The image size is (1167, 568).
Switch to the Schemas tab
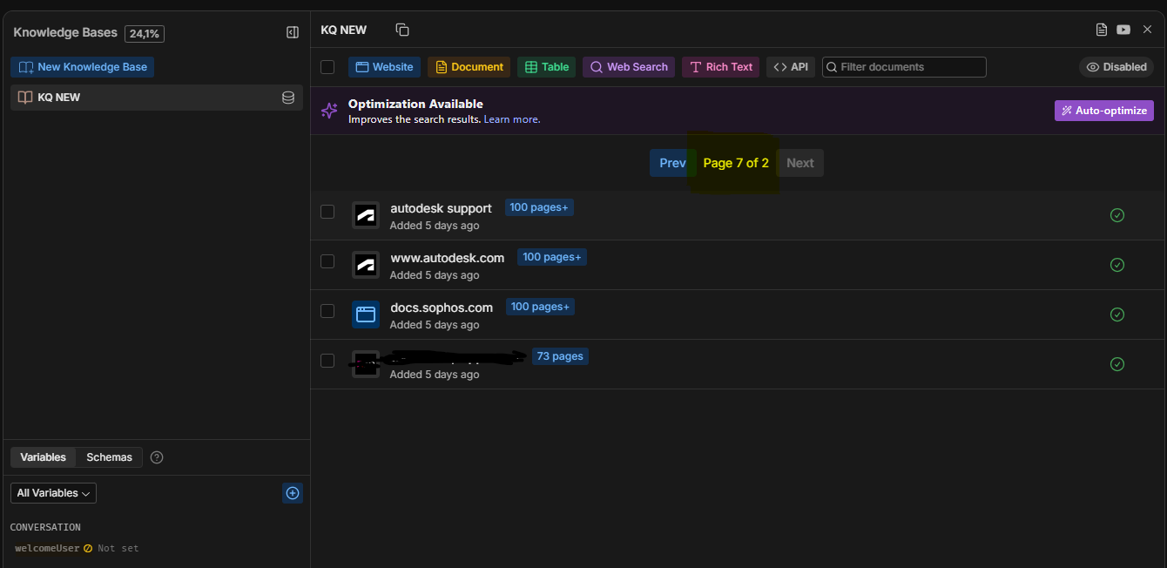click(x=109, y=457)
